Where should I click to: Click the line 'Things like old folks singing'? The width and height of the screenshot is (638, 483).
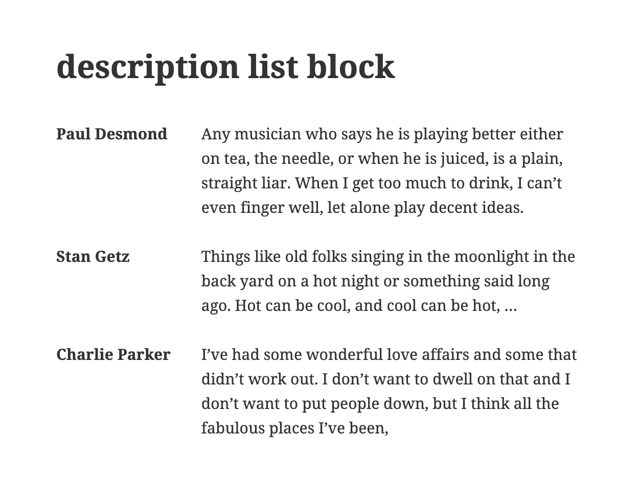tap(388, 257)
